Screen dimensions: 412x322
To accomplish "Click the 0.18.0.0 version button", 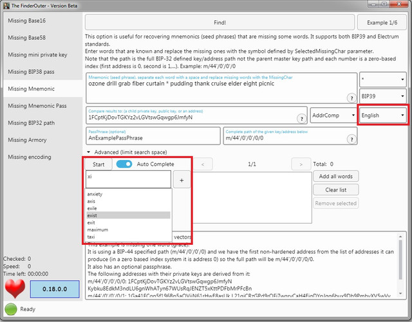I will tap(55, 289).
